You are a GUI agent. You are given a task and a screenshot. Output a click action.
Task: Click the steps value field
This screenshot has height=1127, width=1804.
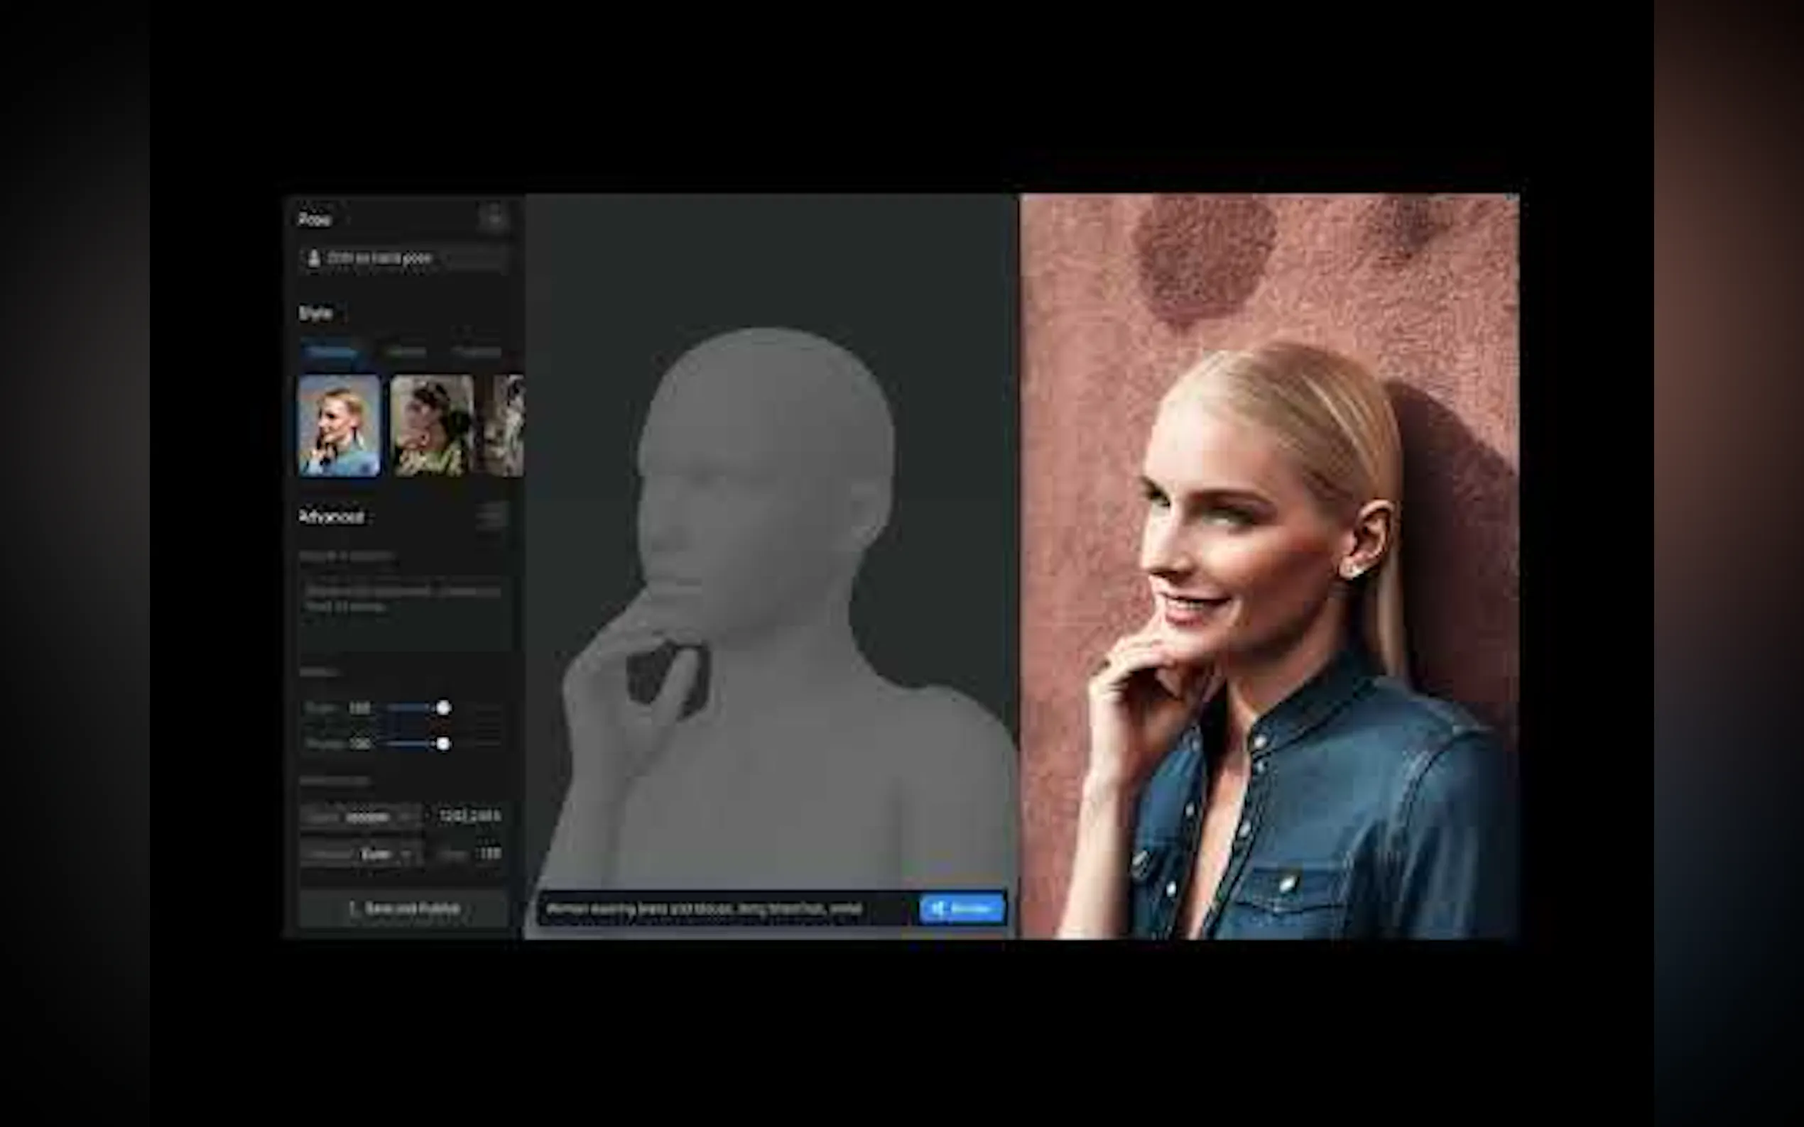tap(489, 854)
